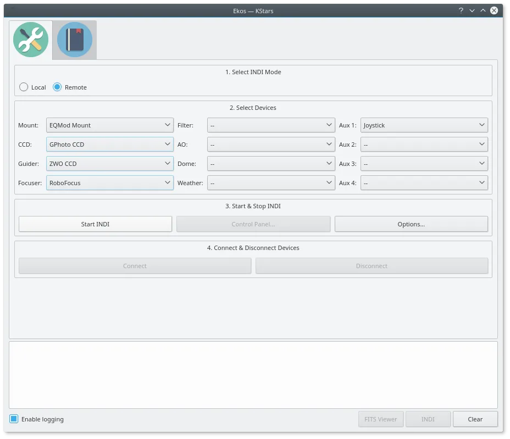Click the Disconnect devices button
The image size is (510, 439).
[x=372, y=266]
